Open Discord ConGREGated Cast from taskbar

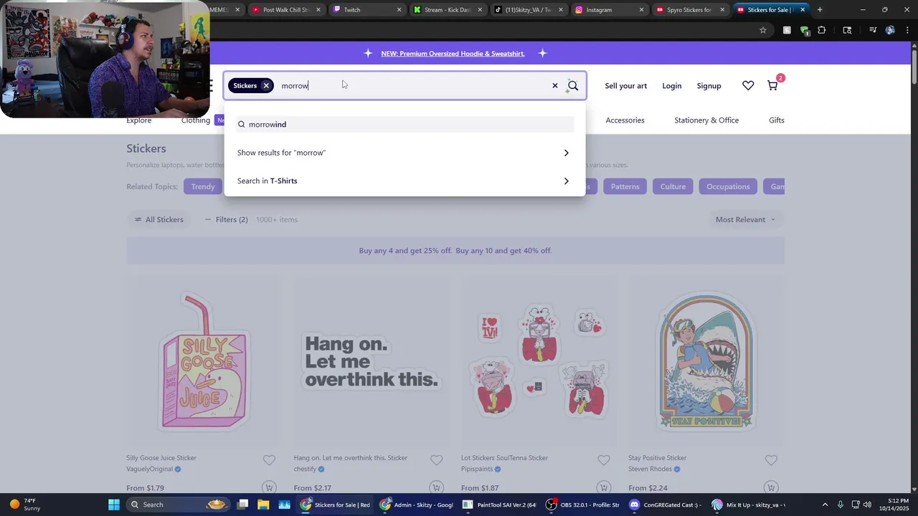coord(665,505)
